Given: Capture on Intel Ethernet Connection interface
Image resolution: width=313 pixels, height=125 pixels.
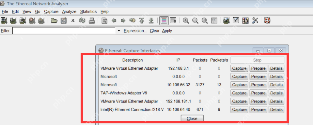Looking at the screenshot, I should tap(239, 109).
